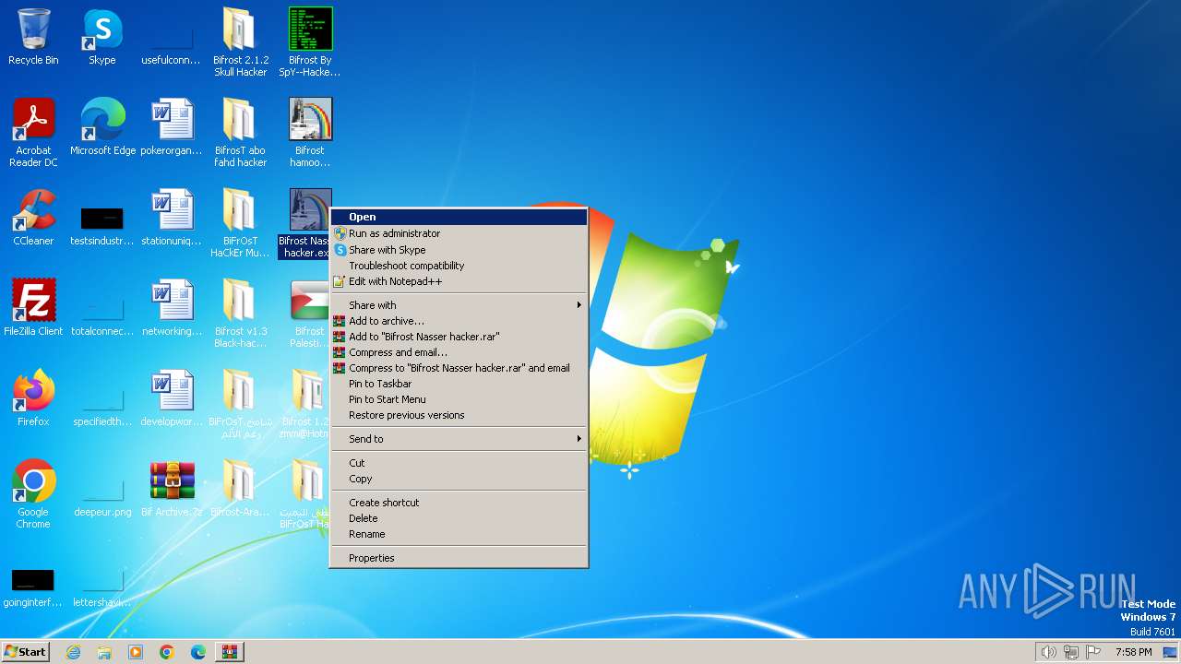Image resolution: width=1181 pixels, height=664 pixels.
Task: Open Chrome from the taskbar
Action: click(x=167, y=652)
